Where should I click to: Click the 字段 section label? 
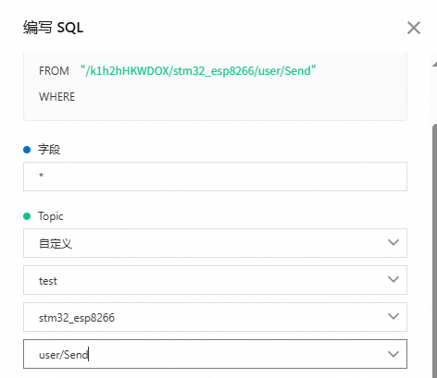(49, 150)
